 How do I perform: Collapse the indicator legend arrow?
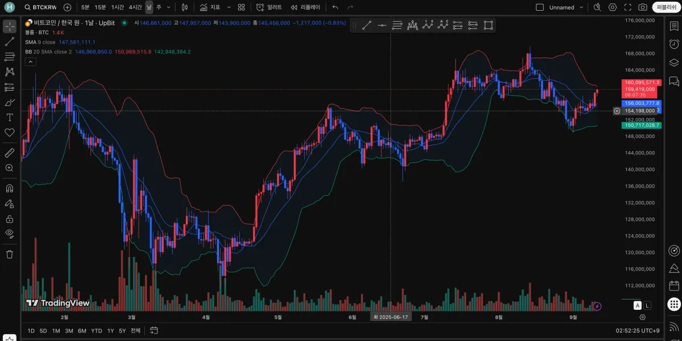click(31, 61)
